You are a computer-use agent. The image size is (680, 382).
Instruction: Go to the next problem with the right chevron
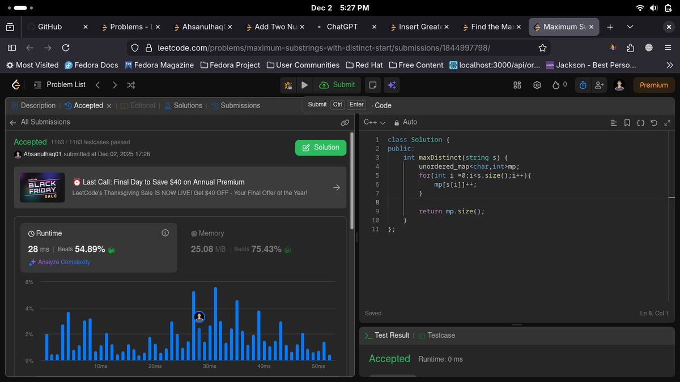pyautogui.click(x=114, y=85)
